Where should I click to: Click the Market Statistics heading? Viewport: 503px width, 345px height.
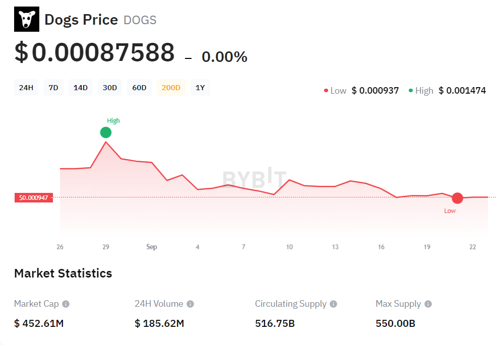(63, 273)
